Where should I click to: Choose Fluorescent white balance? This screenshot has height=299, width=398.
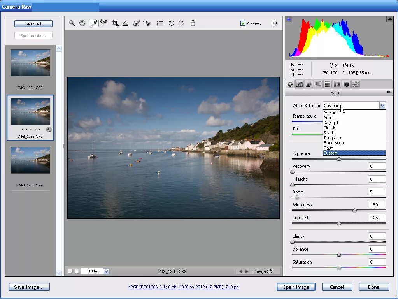pos(354,143)
